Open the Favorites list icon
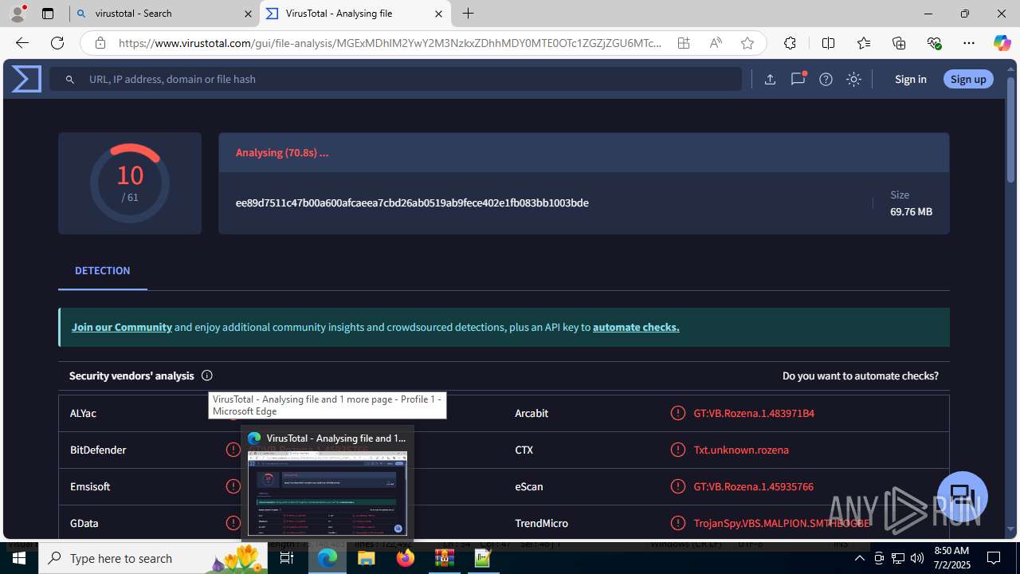 [864, 43]
